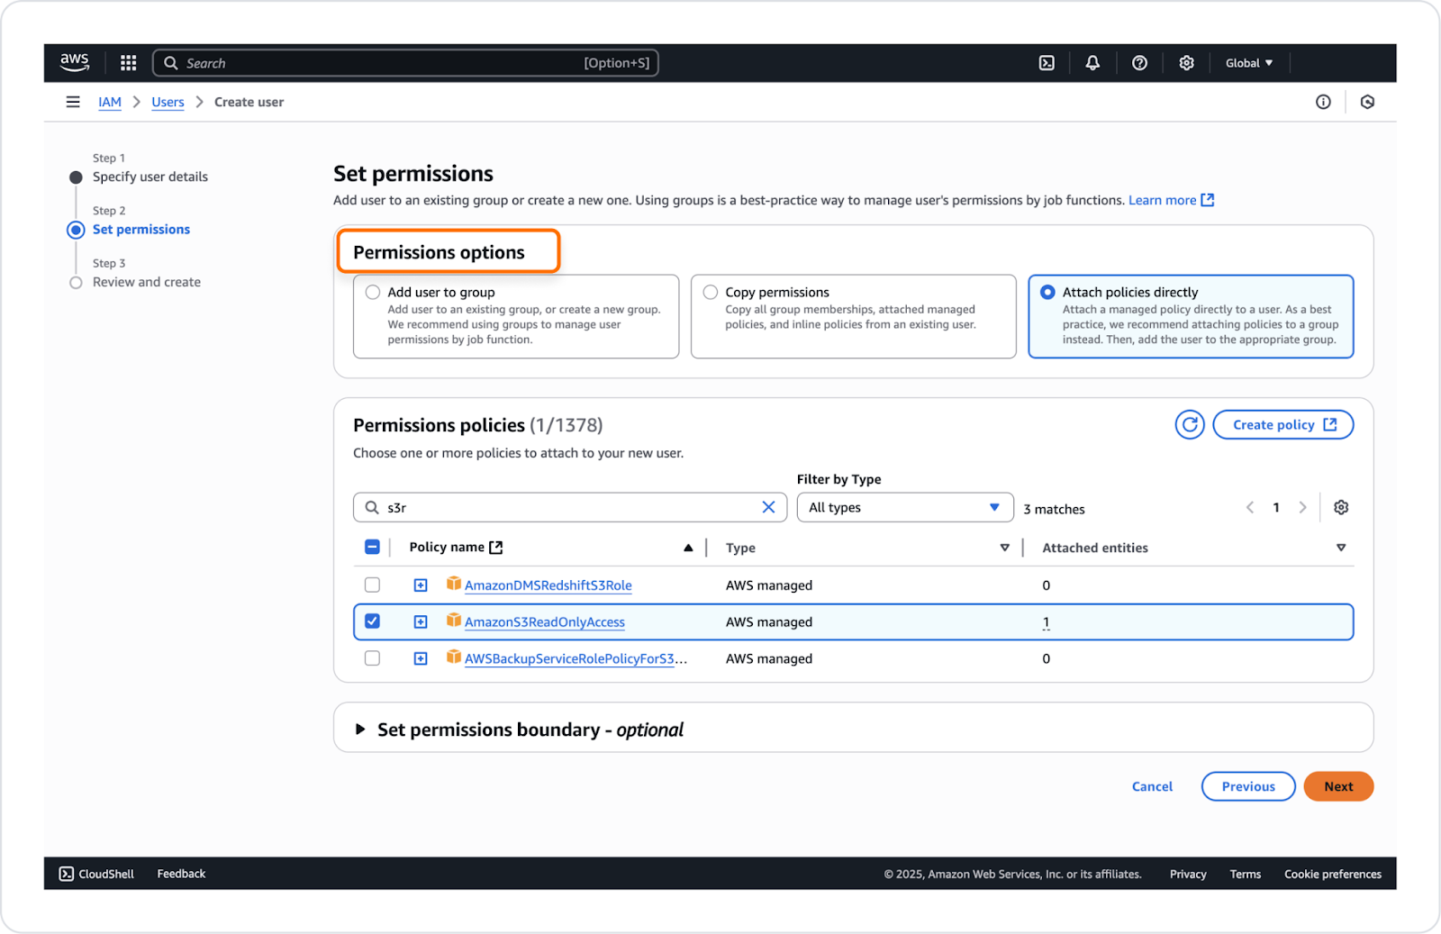Select Step 3 Review and create
Viewport: 1441px width, 934px height.
[x=147, y=282]
